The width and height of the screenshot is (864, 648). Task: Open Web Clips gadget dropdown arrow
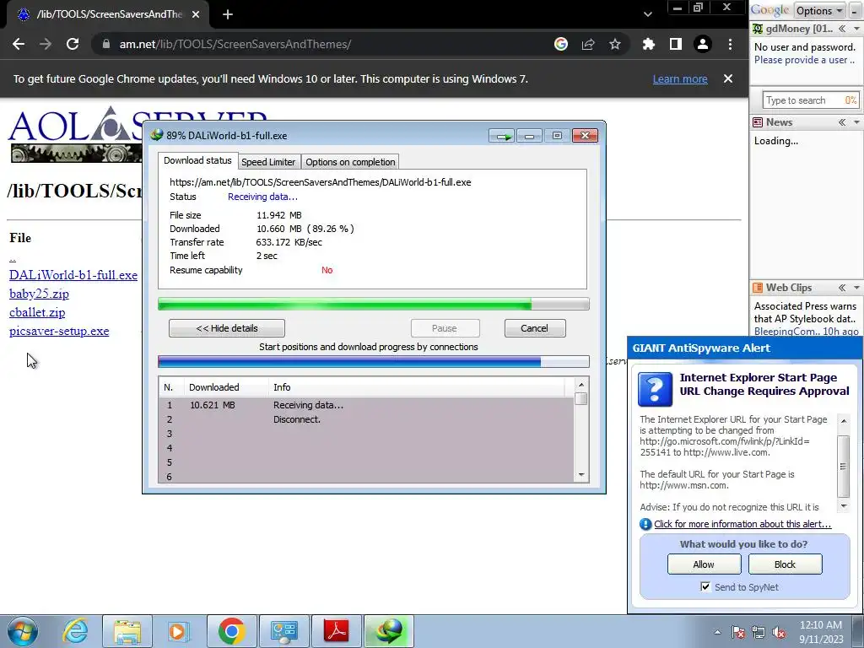click(x=856, y=288)
